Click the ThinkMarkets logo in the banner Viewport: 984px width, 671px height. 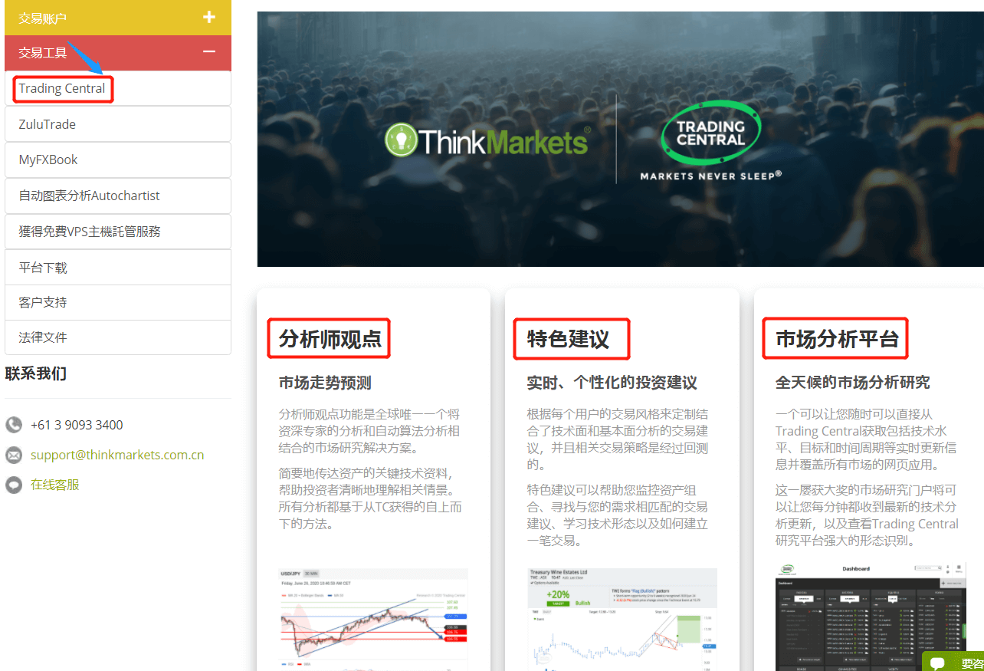(487, 140)
